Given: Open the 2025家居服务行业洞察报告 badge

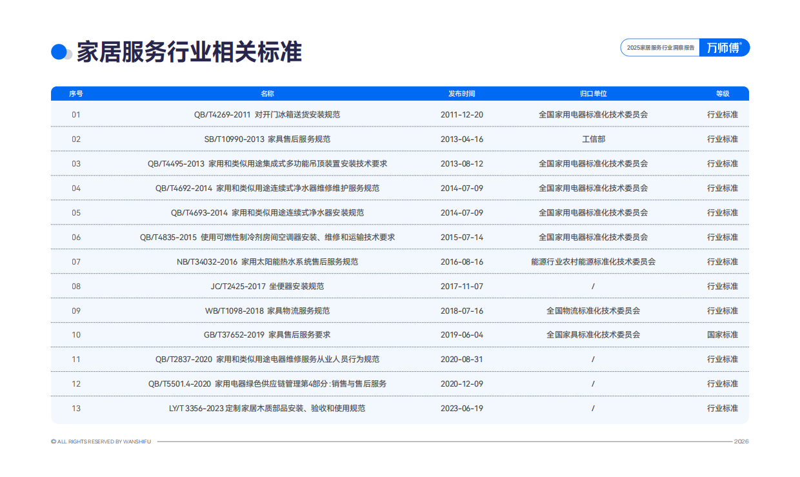Looking at the screenshot, I should point(659,47).
